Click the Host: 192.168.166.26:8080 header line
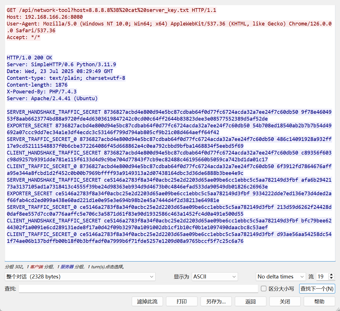Image resolution: width=340 pixels, height=311 pixels. pyautogui.click(x=45, y=17)
